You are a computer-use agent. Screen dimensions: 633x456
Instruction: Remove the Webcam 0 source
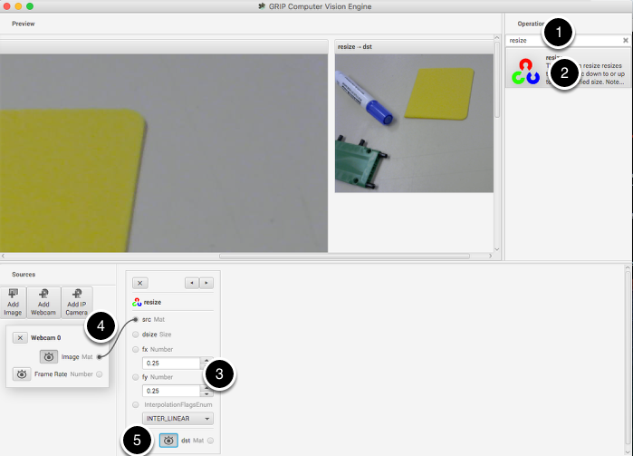[21, 337]
